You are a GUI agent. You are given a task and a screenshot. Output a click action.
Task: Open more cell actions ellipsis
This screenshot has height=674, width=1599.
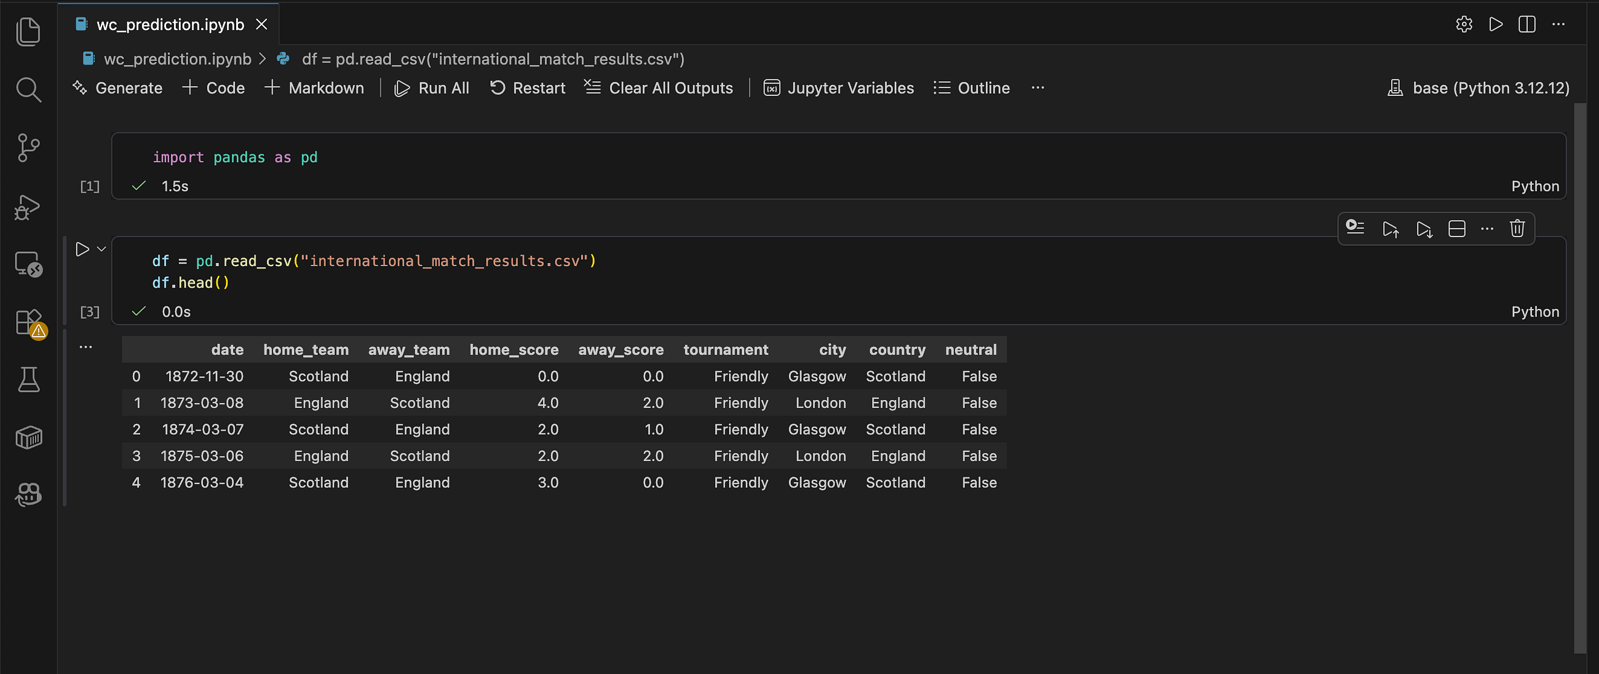tap(1487, 229)
